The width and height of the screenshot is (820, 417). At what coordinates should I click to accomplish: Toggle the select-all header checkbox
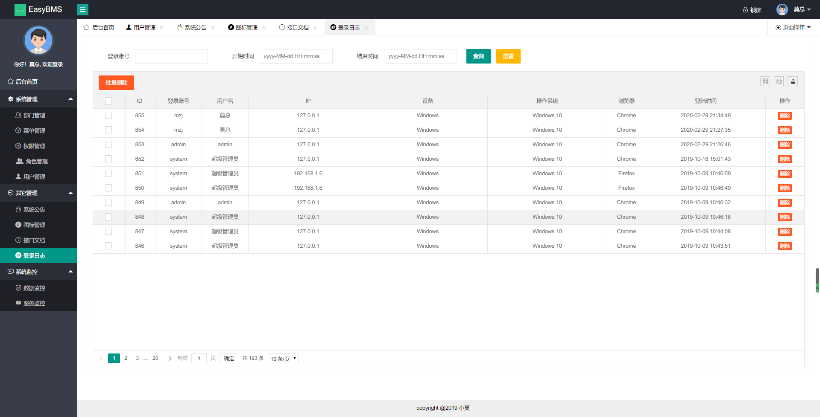[x=108, y=101]
